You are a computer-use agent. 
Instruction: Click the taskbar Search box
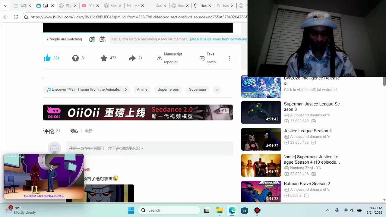point(169,210)
